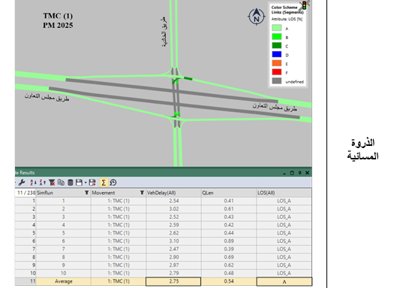
Task: Sort the results descending Z to A
Action: [43, 183]
